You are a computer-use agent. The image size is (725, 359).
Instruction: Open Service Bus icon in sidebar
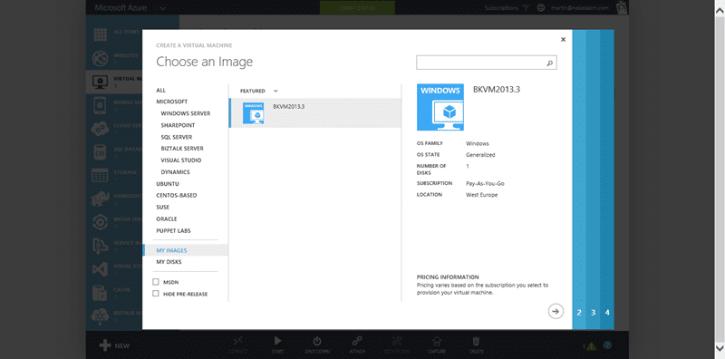coord(100,246)
